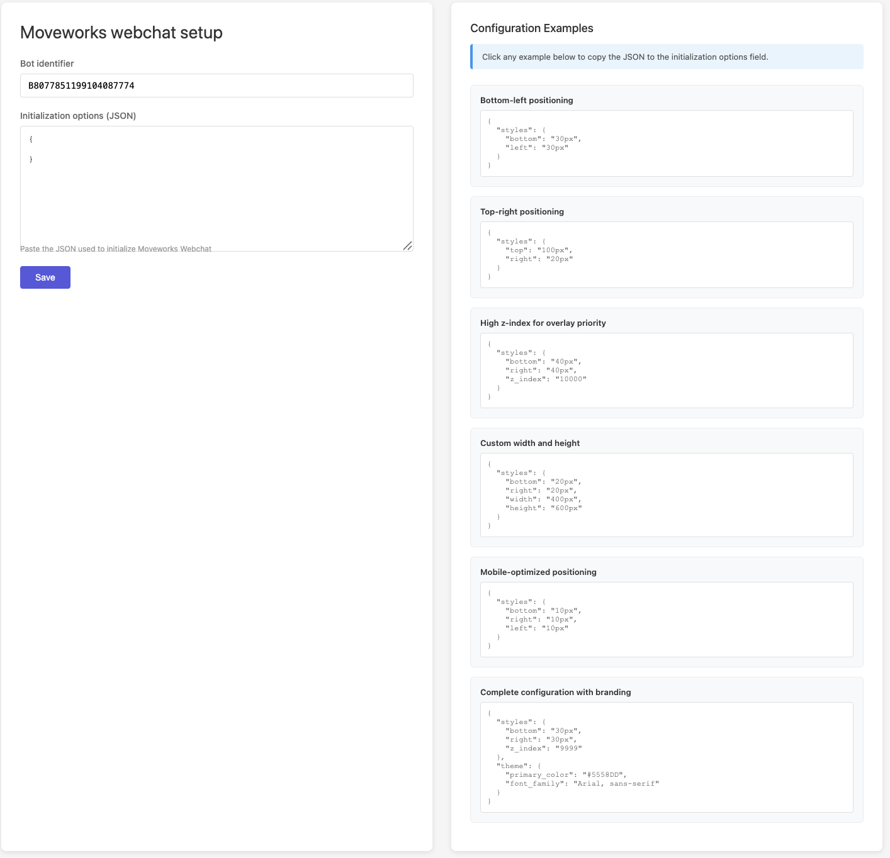Screen dimensions: 890x858
Task: Click the 'Complete configuration with branding' title
Action: click(556, 692)
